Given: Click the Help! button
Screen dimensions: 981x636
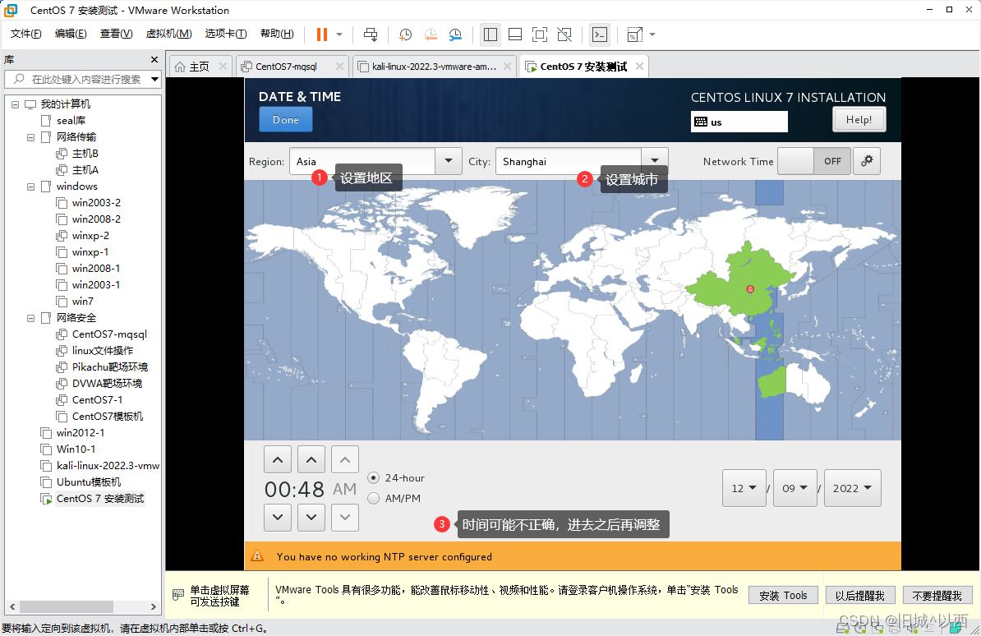Looking at the screenshot, I should 859,119.
